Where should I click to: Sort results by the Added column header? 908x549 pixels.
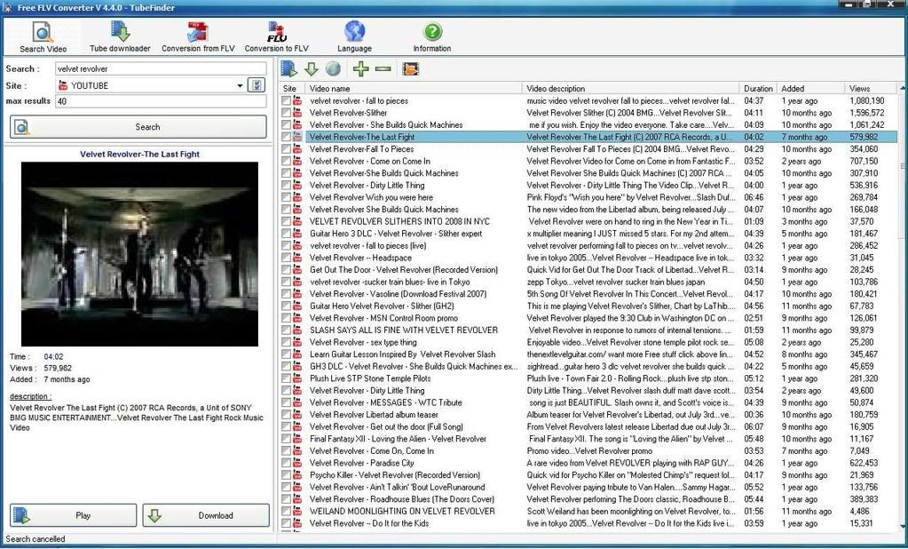click(x=810, y=89)
